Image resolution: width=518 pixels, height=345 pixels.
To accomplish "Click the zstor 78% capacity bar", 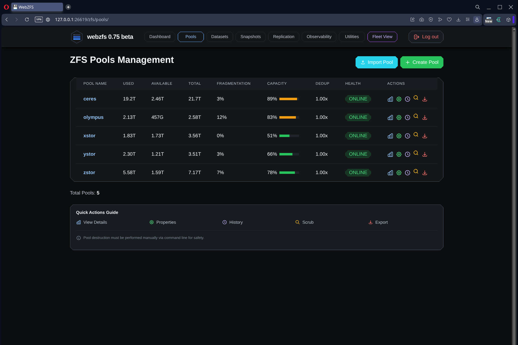I will [289, 173].
